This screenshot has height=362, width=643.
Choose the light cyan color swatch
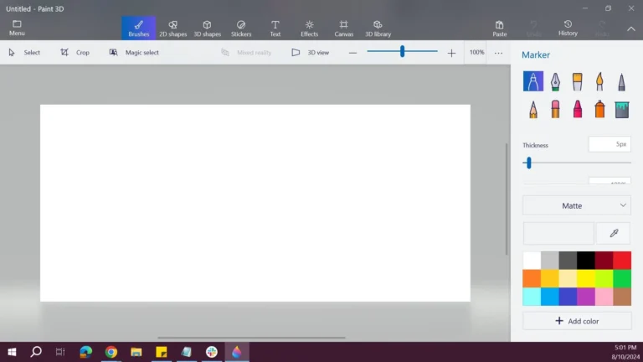532,297
